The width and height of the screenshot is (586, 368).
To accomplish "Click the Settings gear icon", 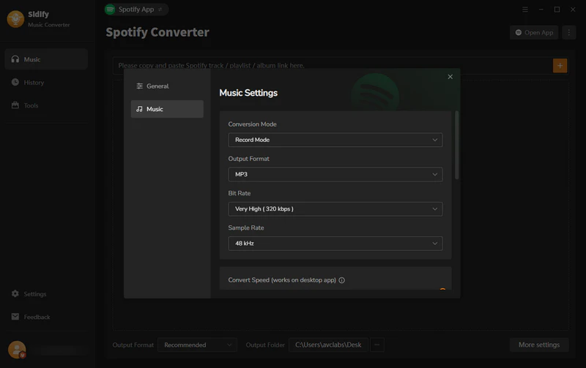I will [x=15, y=293].
